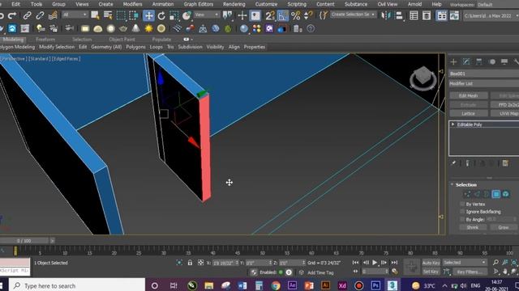Click the Grow selection button
This screenshot has height=291, width=519.
tap(503, 227)
